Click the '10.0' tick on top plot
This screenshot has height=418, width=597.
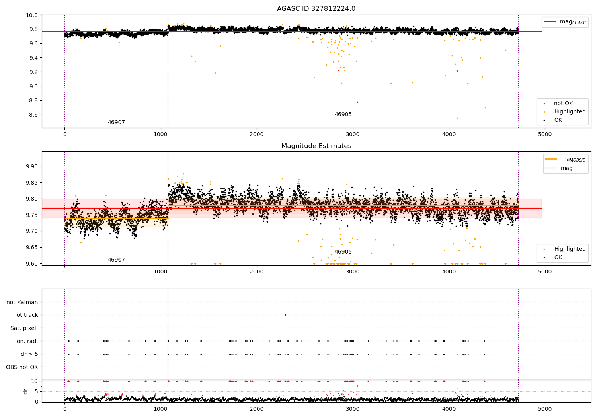pyautogui.click(x=33, y=15)
